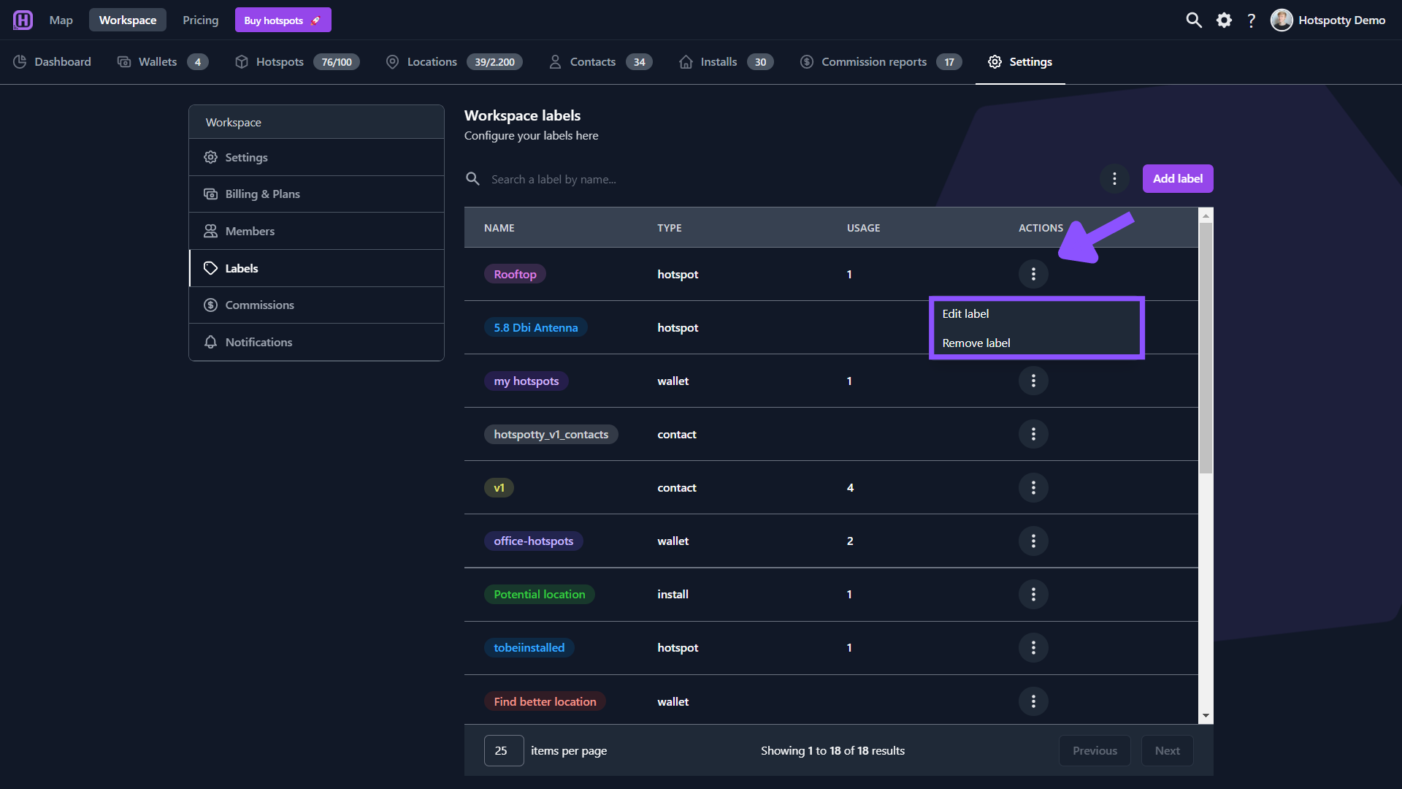Open actions menu for hotspotty_v1_contacts label
Image resolution: width=1402 pixels, height=789 pixels.
click(1033, 434)
